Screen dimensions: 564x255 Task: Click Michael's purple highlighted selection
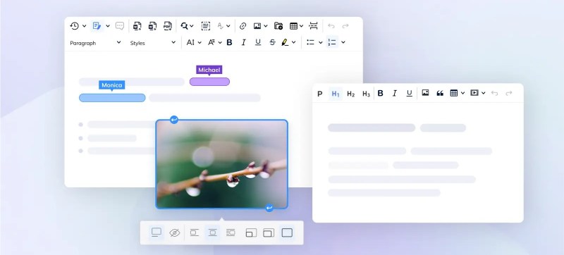point(209,82)
